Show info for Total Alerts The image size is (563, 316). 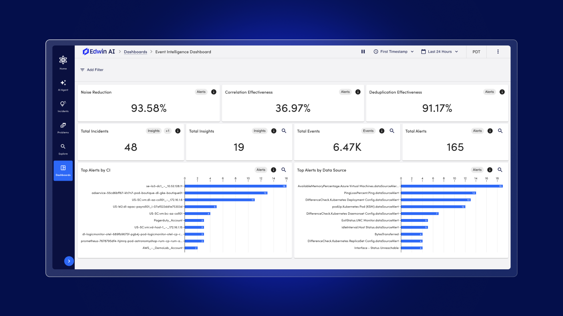[x=490, y=131]
